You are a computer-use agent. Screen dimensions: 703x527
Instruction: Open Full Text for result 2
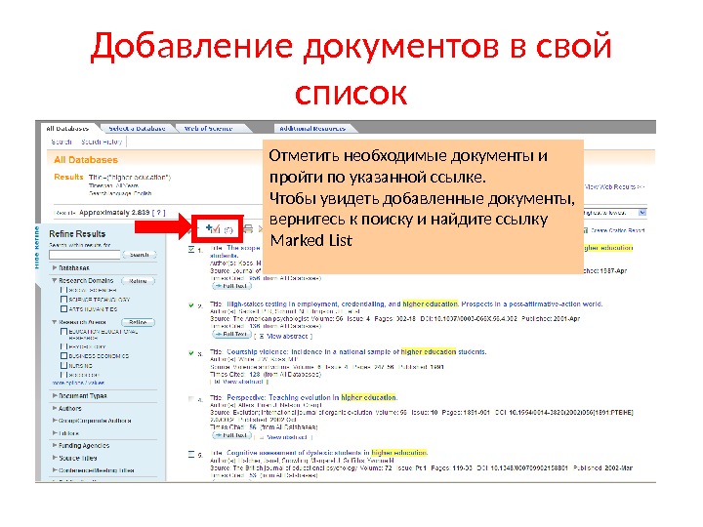pos(231,334)
